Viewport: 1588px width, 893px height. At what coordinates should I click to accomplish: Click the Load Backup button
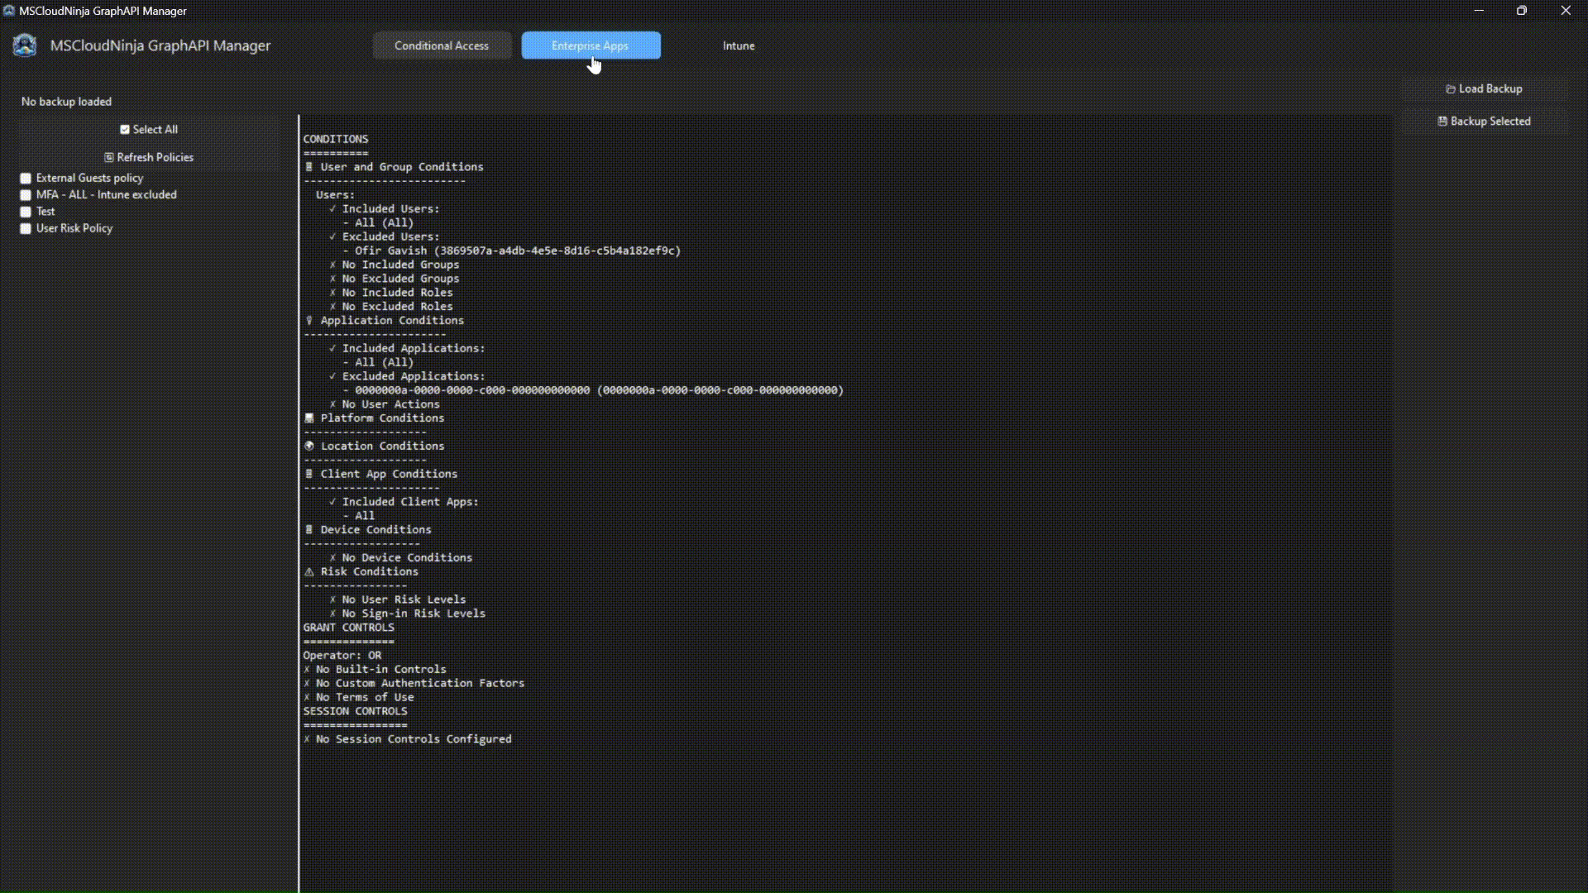(x=1484, y=88)
